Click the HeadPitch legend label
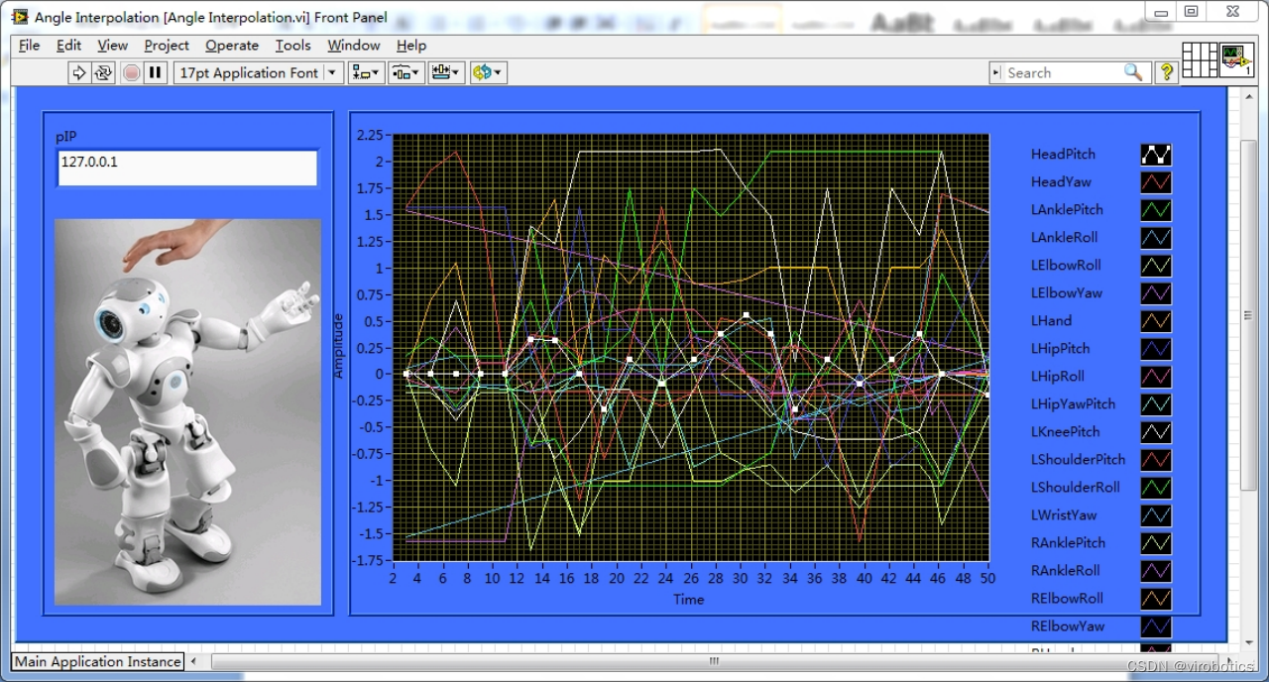This screenshot has height=682, width=1269. [1063, 155]
